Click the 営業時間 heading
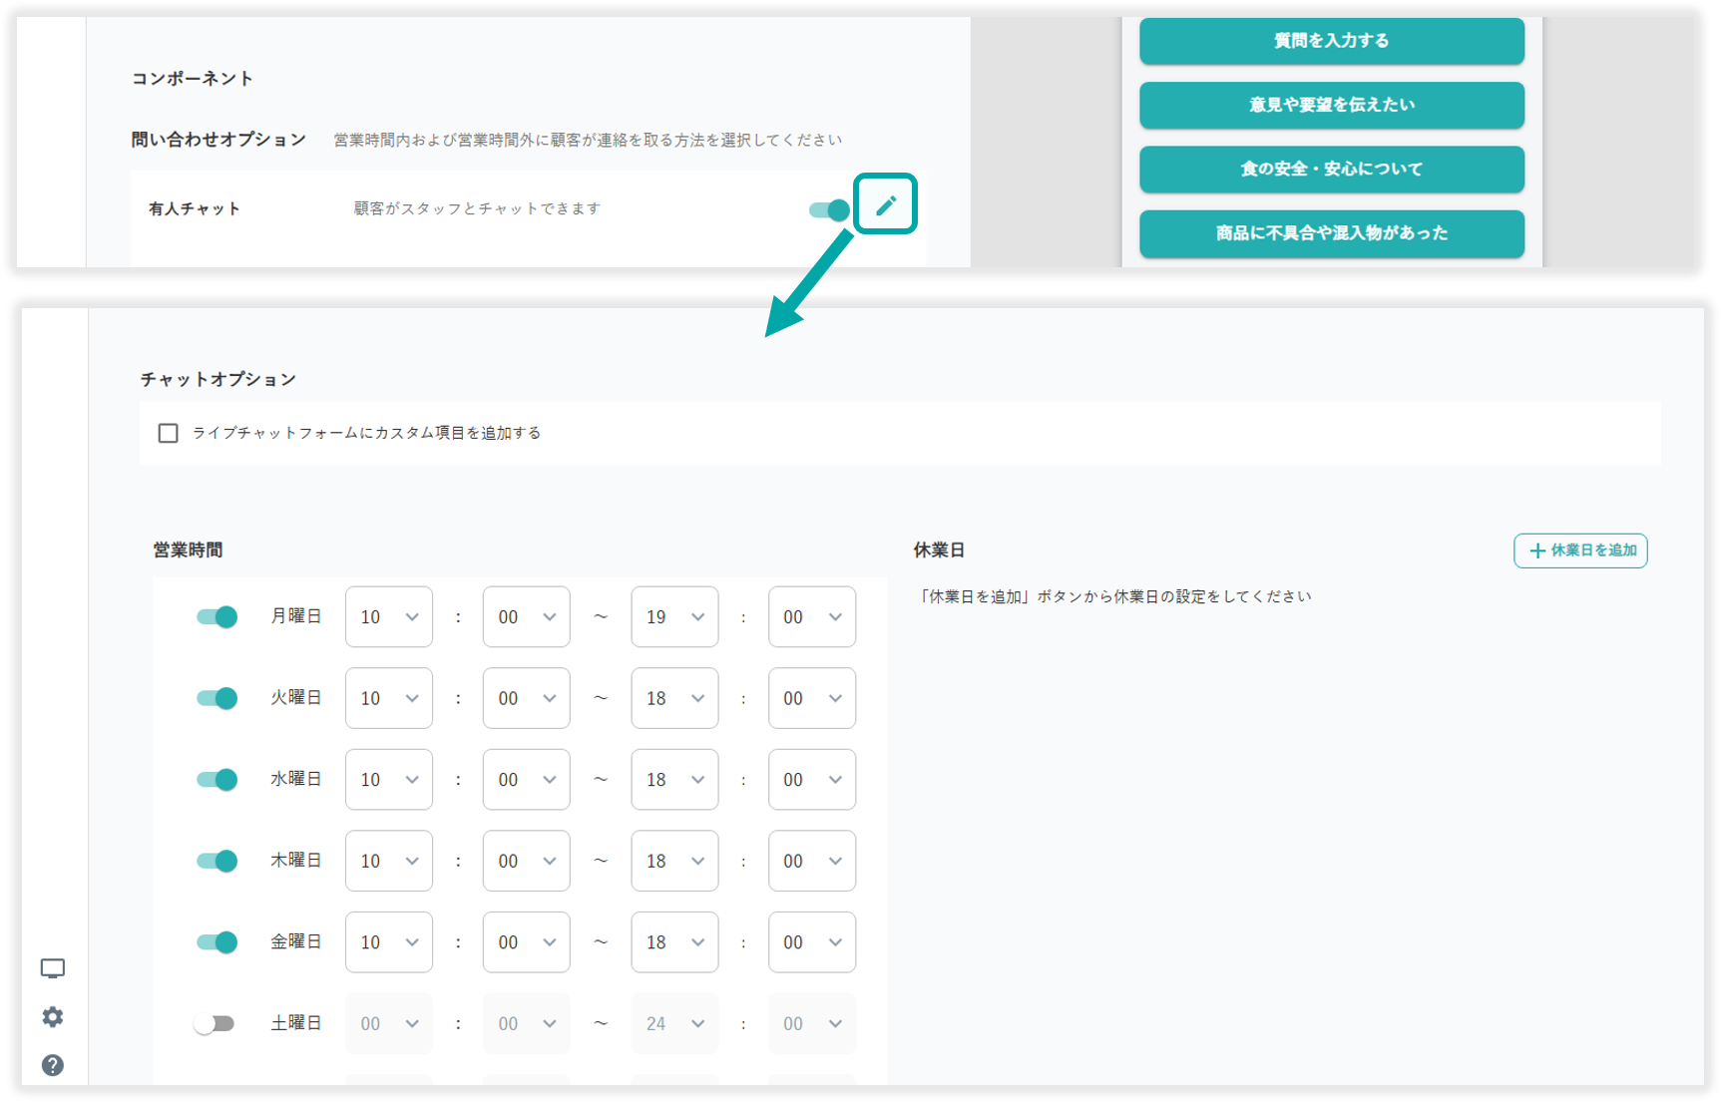1721x1102 pixels. [188, 550]
